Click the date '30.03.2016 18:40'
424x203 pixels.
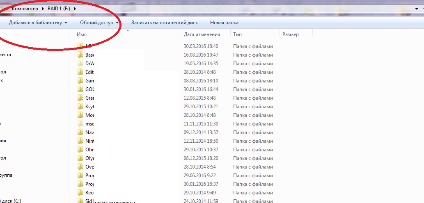tap(201, 46)
